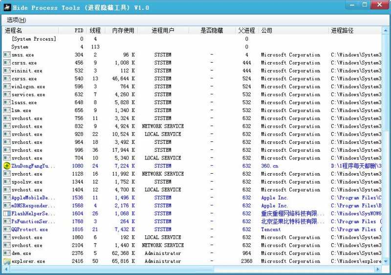Sort by 是否隐藏 column header
Viewport: 391px width, 275px height.
(x=212, y=31)
